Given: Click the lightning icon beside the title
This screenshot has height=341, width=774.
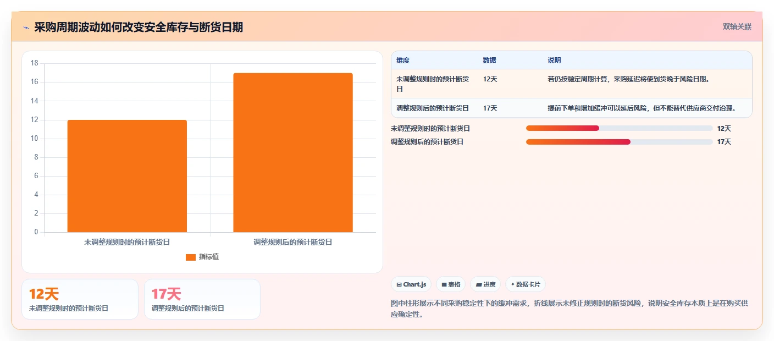Looking at the screenshot, I should pyautogui.click(x=26, y=27).
